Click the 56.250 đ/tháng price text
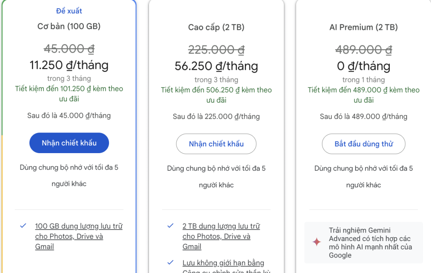 [x=216, y=66]
